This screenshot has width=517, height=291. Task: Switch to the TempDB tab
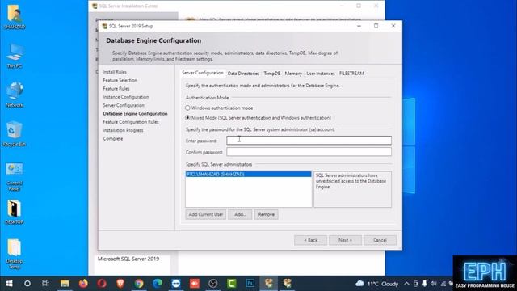272,74
